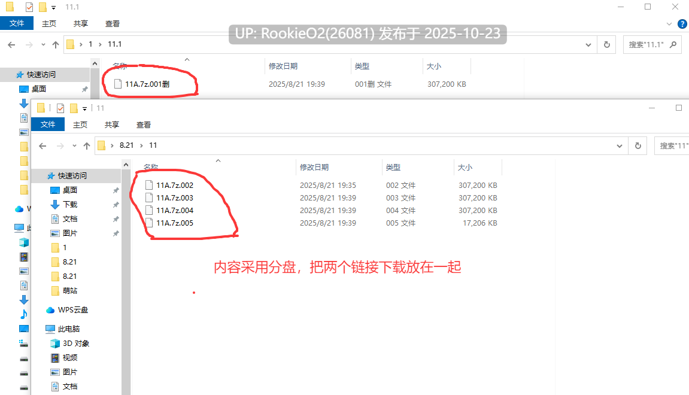The width and height of the screenshot is (689, 395).
Task: Open pinned 文档 under quick access in the 11 window
Action: coord(70,219)
